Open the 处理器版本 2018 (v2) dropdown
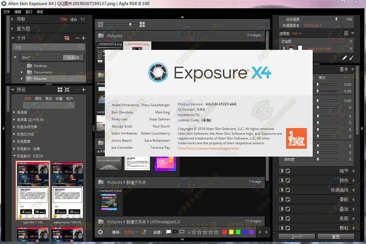The height and width of the screenshot is (244, 366). tap(313, 25)
